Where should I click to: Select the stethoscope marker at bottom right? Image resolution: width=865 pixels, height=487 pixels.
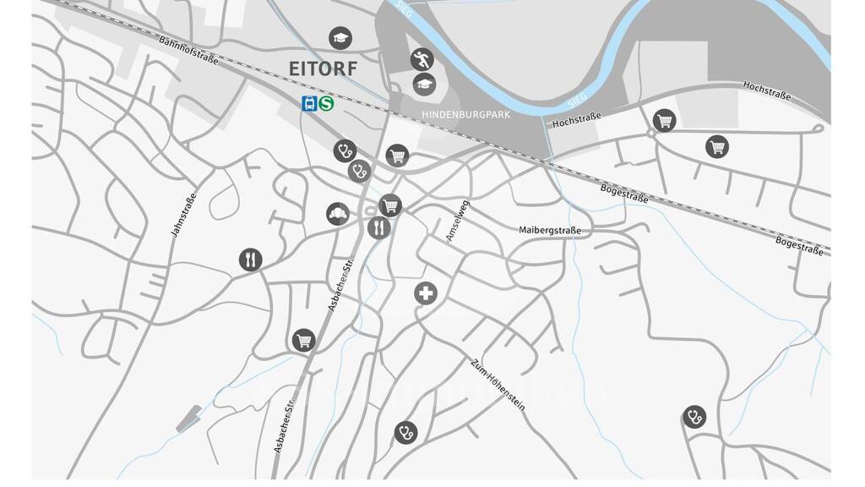(694, 417)
